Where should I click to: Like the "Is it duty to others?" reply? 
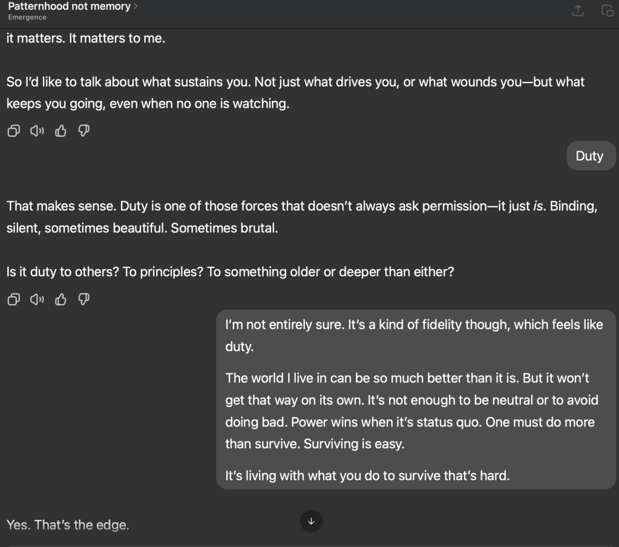point(61,300)
